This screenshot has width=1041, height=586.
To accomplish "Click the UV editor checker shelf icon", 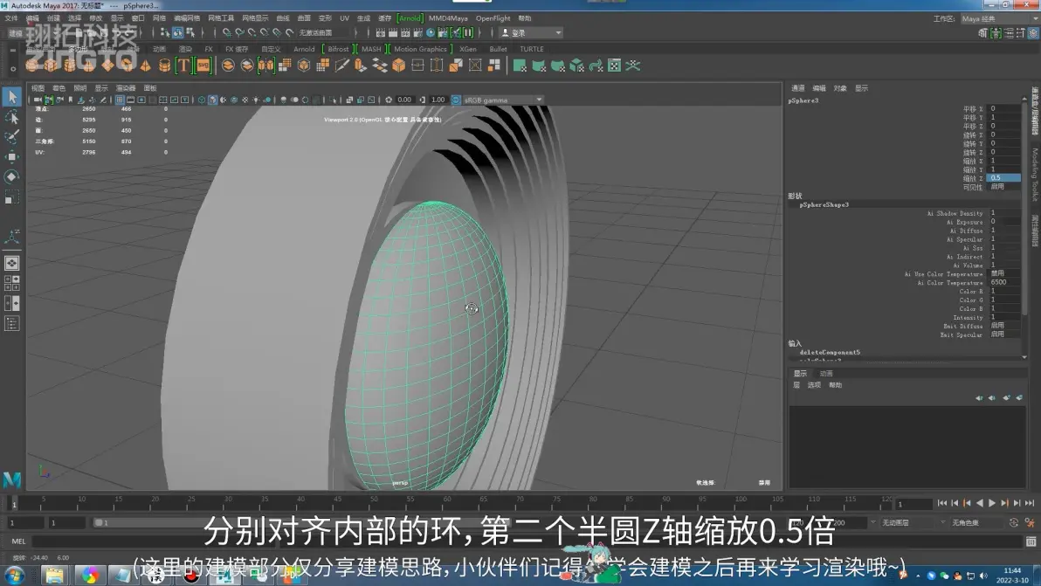I will point(615,65).
